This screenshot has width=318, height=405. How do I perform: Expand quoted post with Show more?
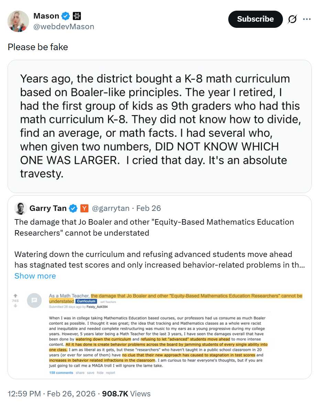point(35,276)
